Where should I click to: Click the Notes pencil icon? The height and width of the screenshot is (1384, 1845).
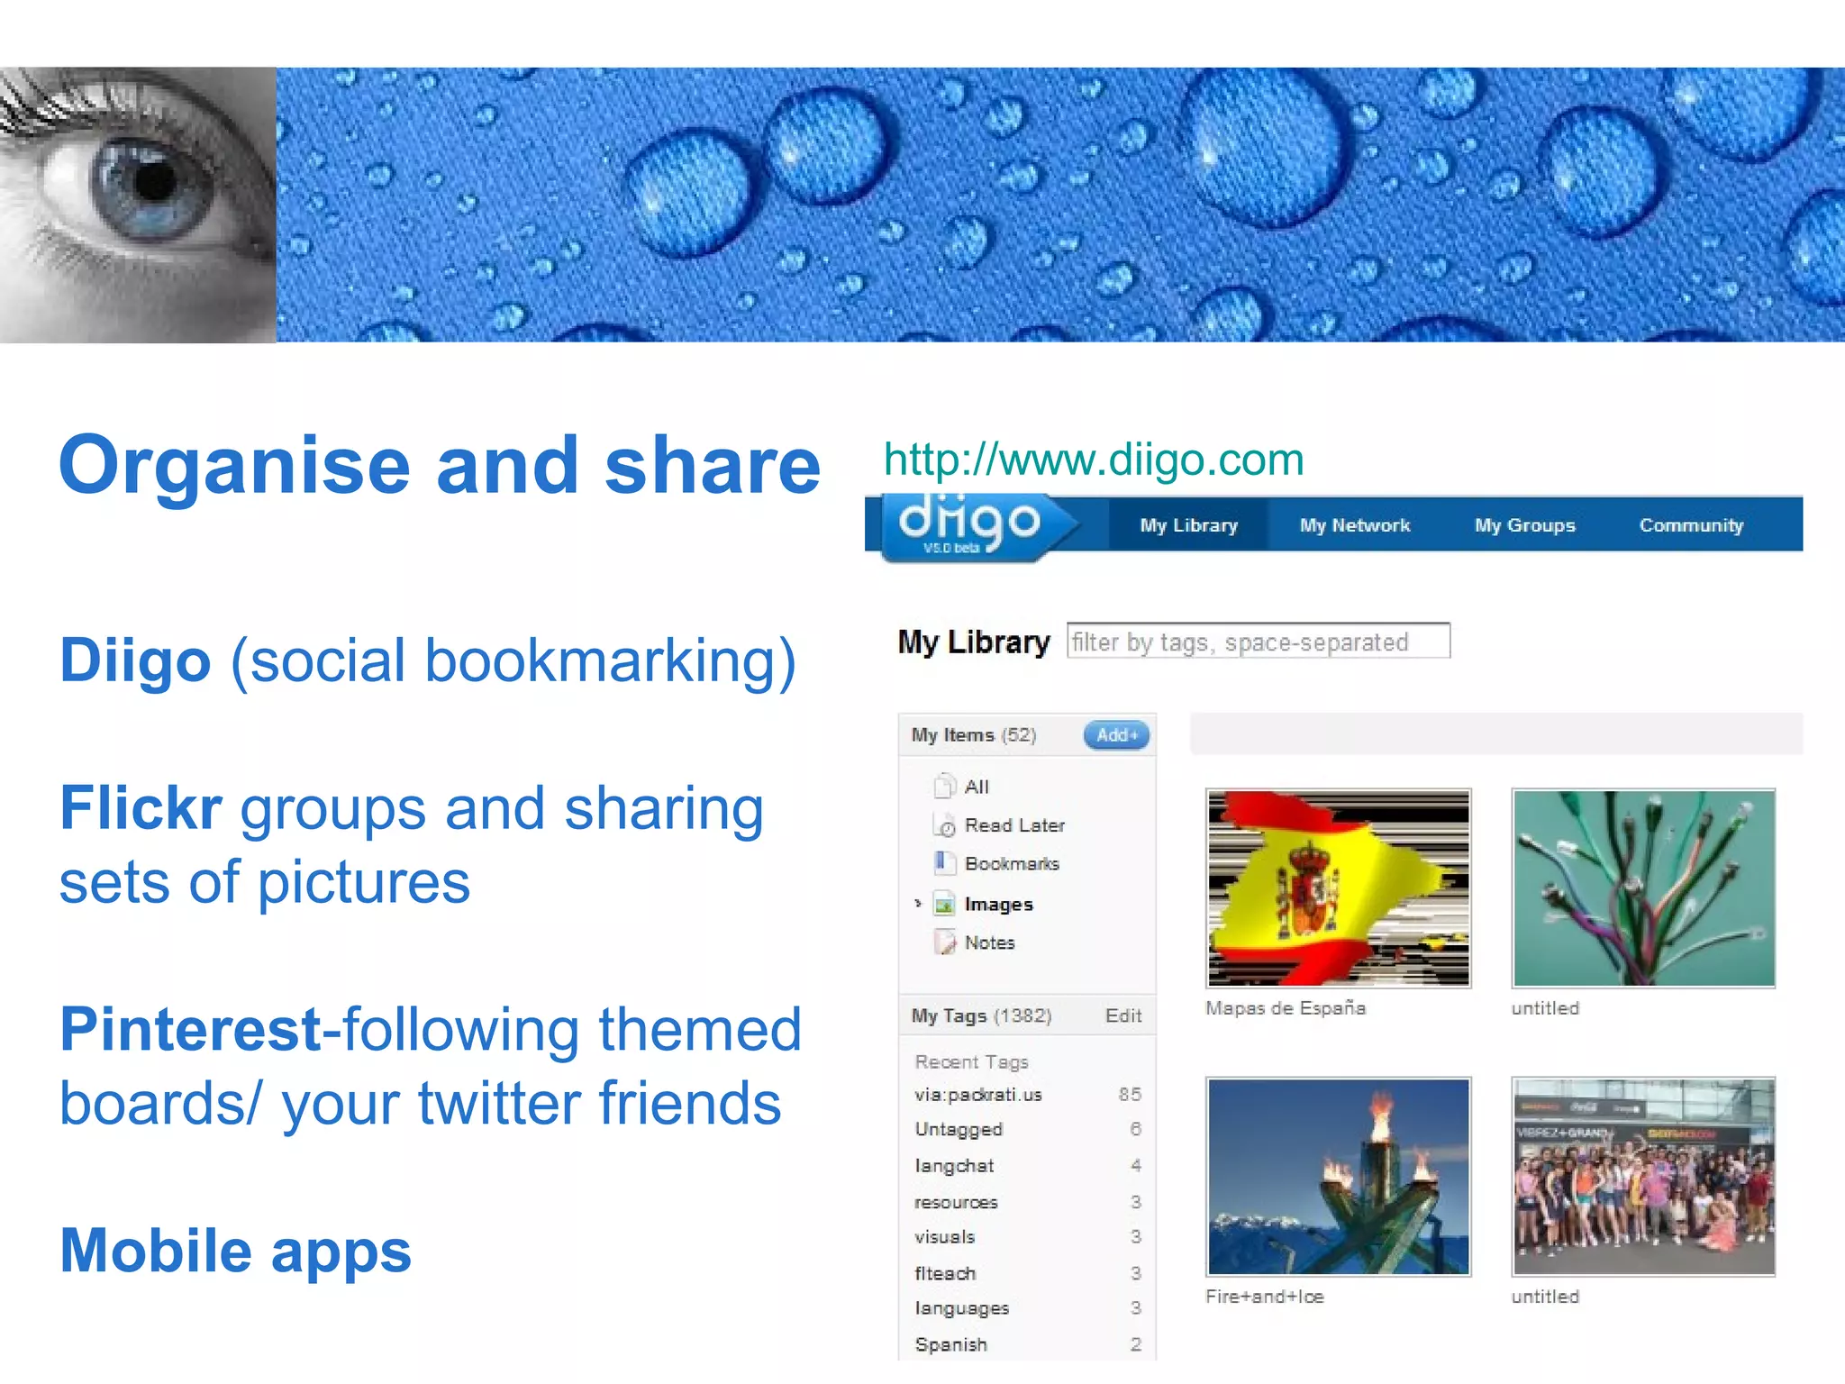pos(944,942)
